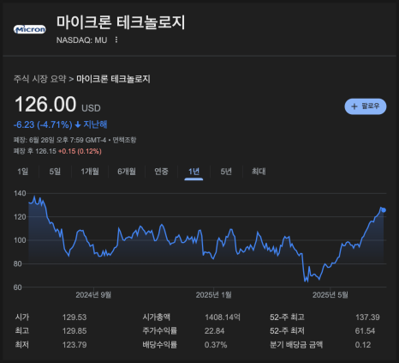Switch to the 최대 chart range tab

pos(259,172)
